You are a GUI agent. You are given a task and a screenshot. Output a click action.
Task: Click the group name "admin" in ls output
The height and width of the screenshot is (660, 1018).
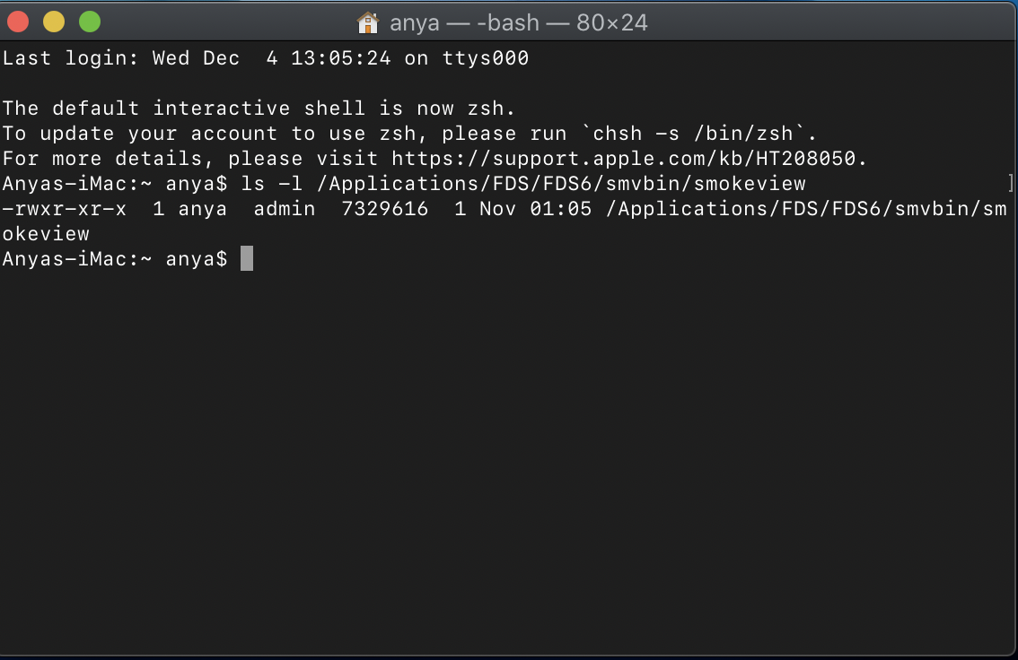pyautogui.click(x=285, y=208)
